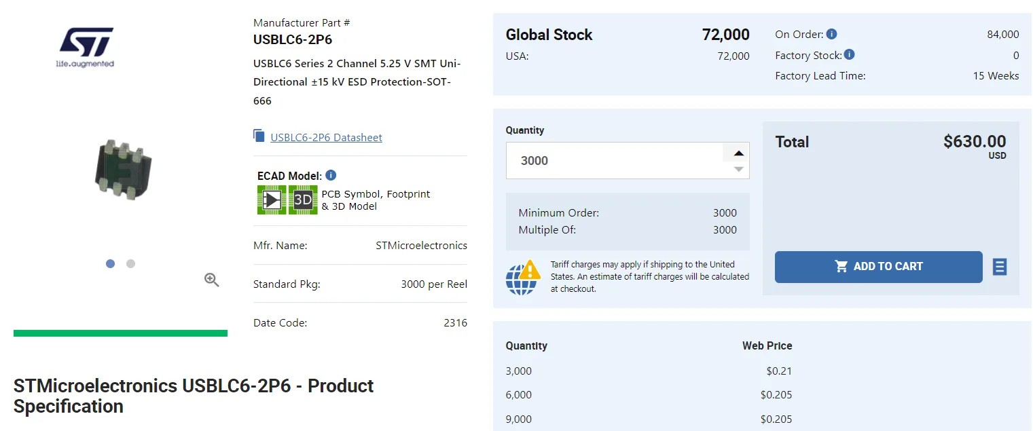Zoom the product image with magnifier icon
The image size is (1033, 431).
tap(212, 280)
